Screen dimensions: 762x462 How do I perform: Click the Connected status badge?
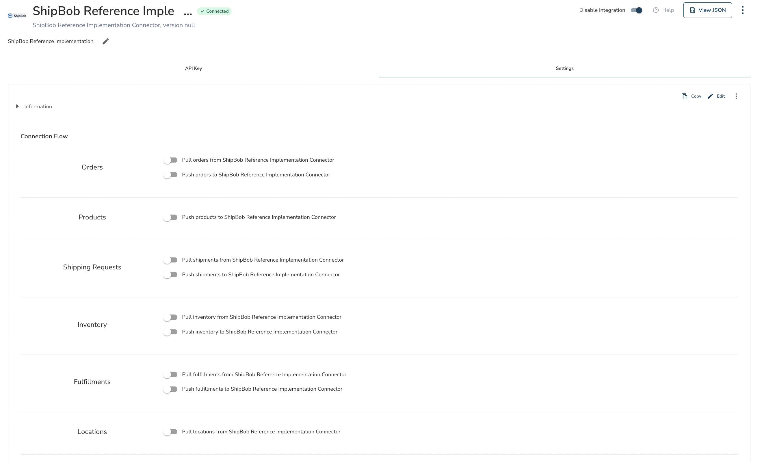click(x=214, y=11)
